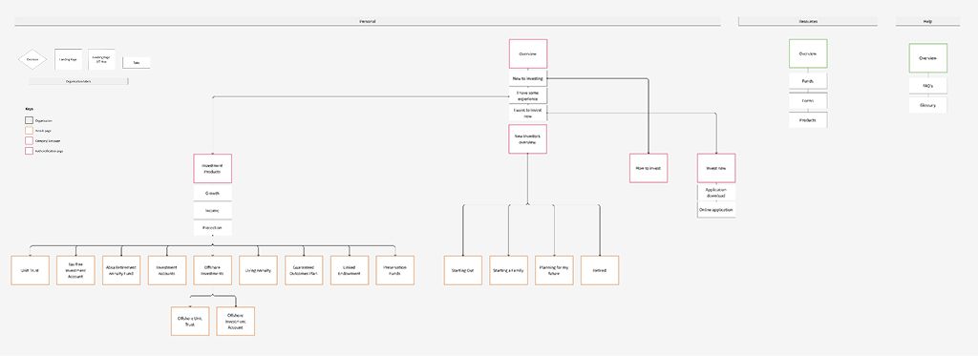Select the Resources section header bar
Image resolution: width=978 pixels, height=356 pixels.
tap(808, 22)
